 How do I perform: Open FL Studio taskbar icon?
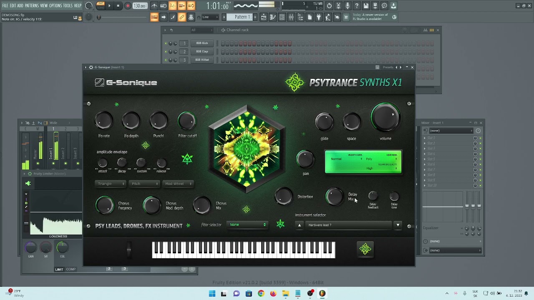tap(322, 294)
